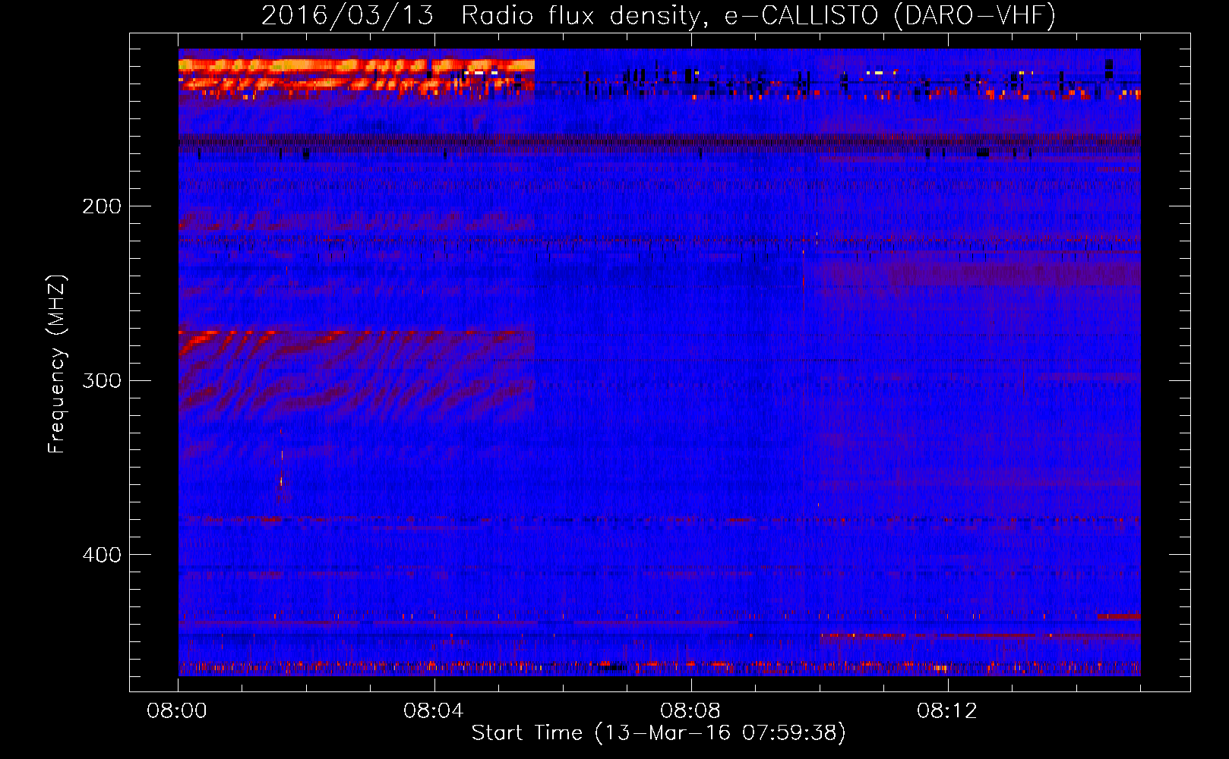Screen dimensions: 1229x759
Task: Click the plot title 'Radio flux density, e-CALLISTO (DARO-VHF)'
Action: [758, 15]
